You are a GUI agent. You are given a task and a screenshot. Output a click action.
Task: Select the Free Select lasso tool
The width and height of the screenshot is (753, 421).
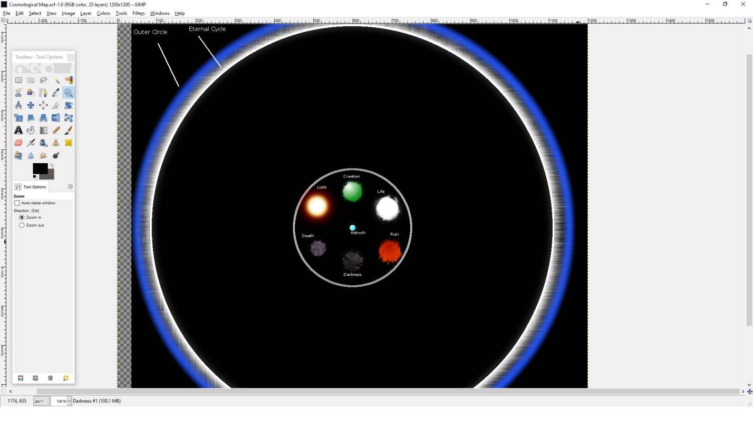43,81
